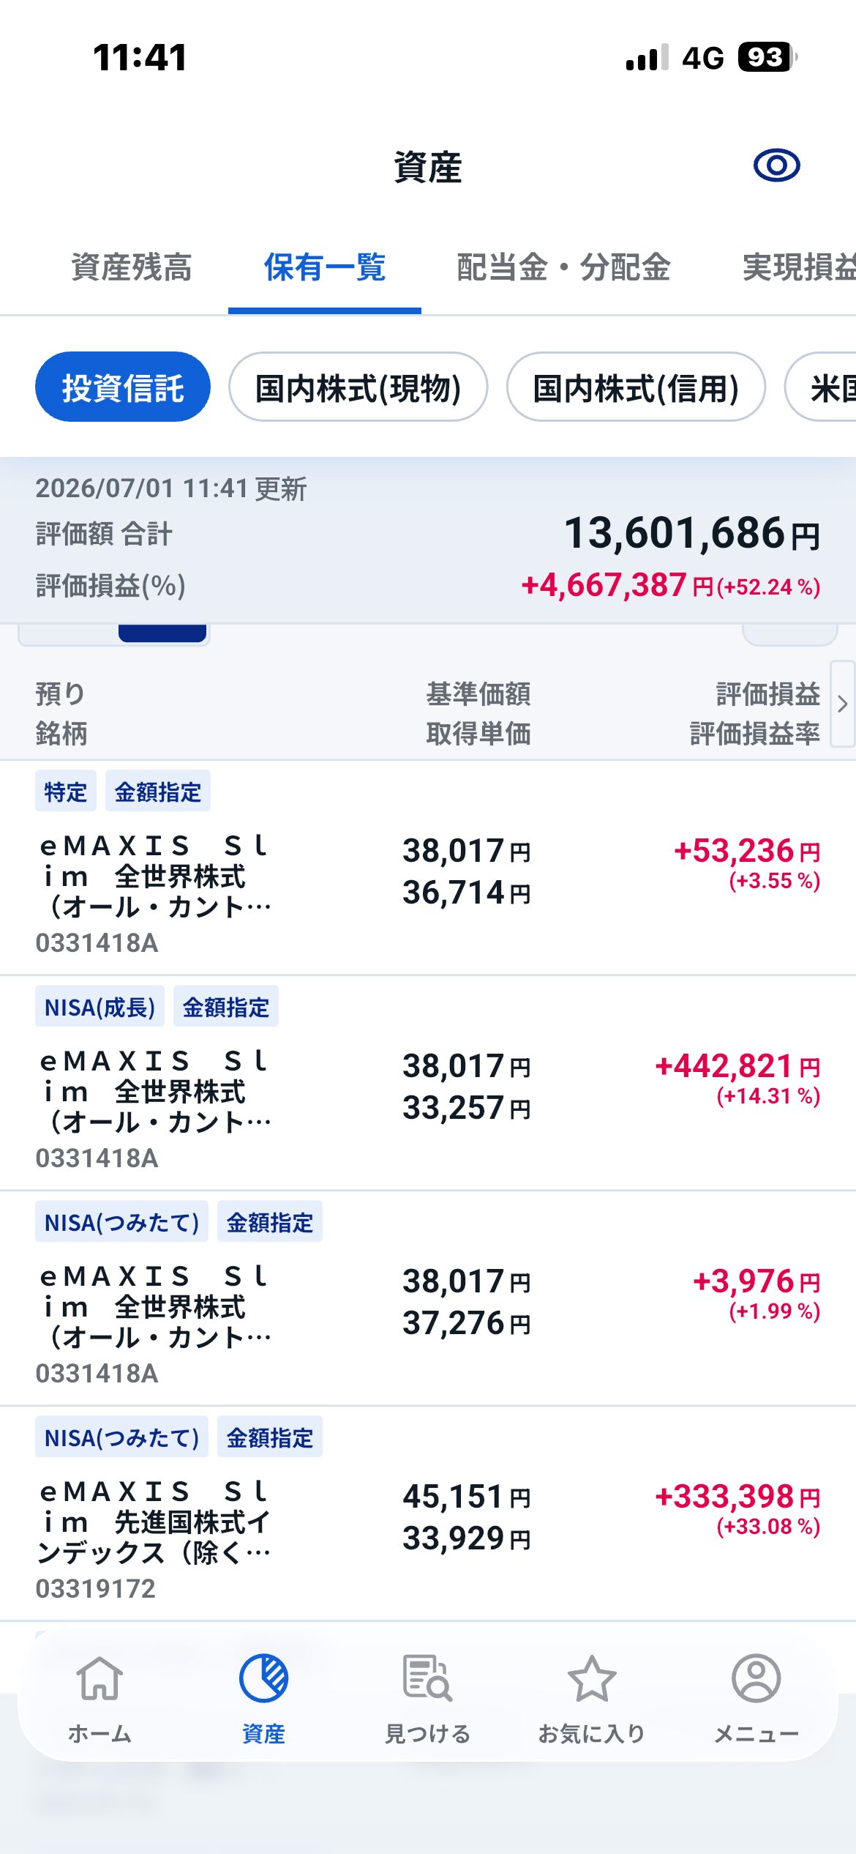This screenshot has height=1854, width=856.
Task: Expand columns with the right chevron arrow
Action: tap(842, 704)
